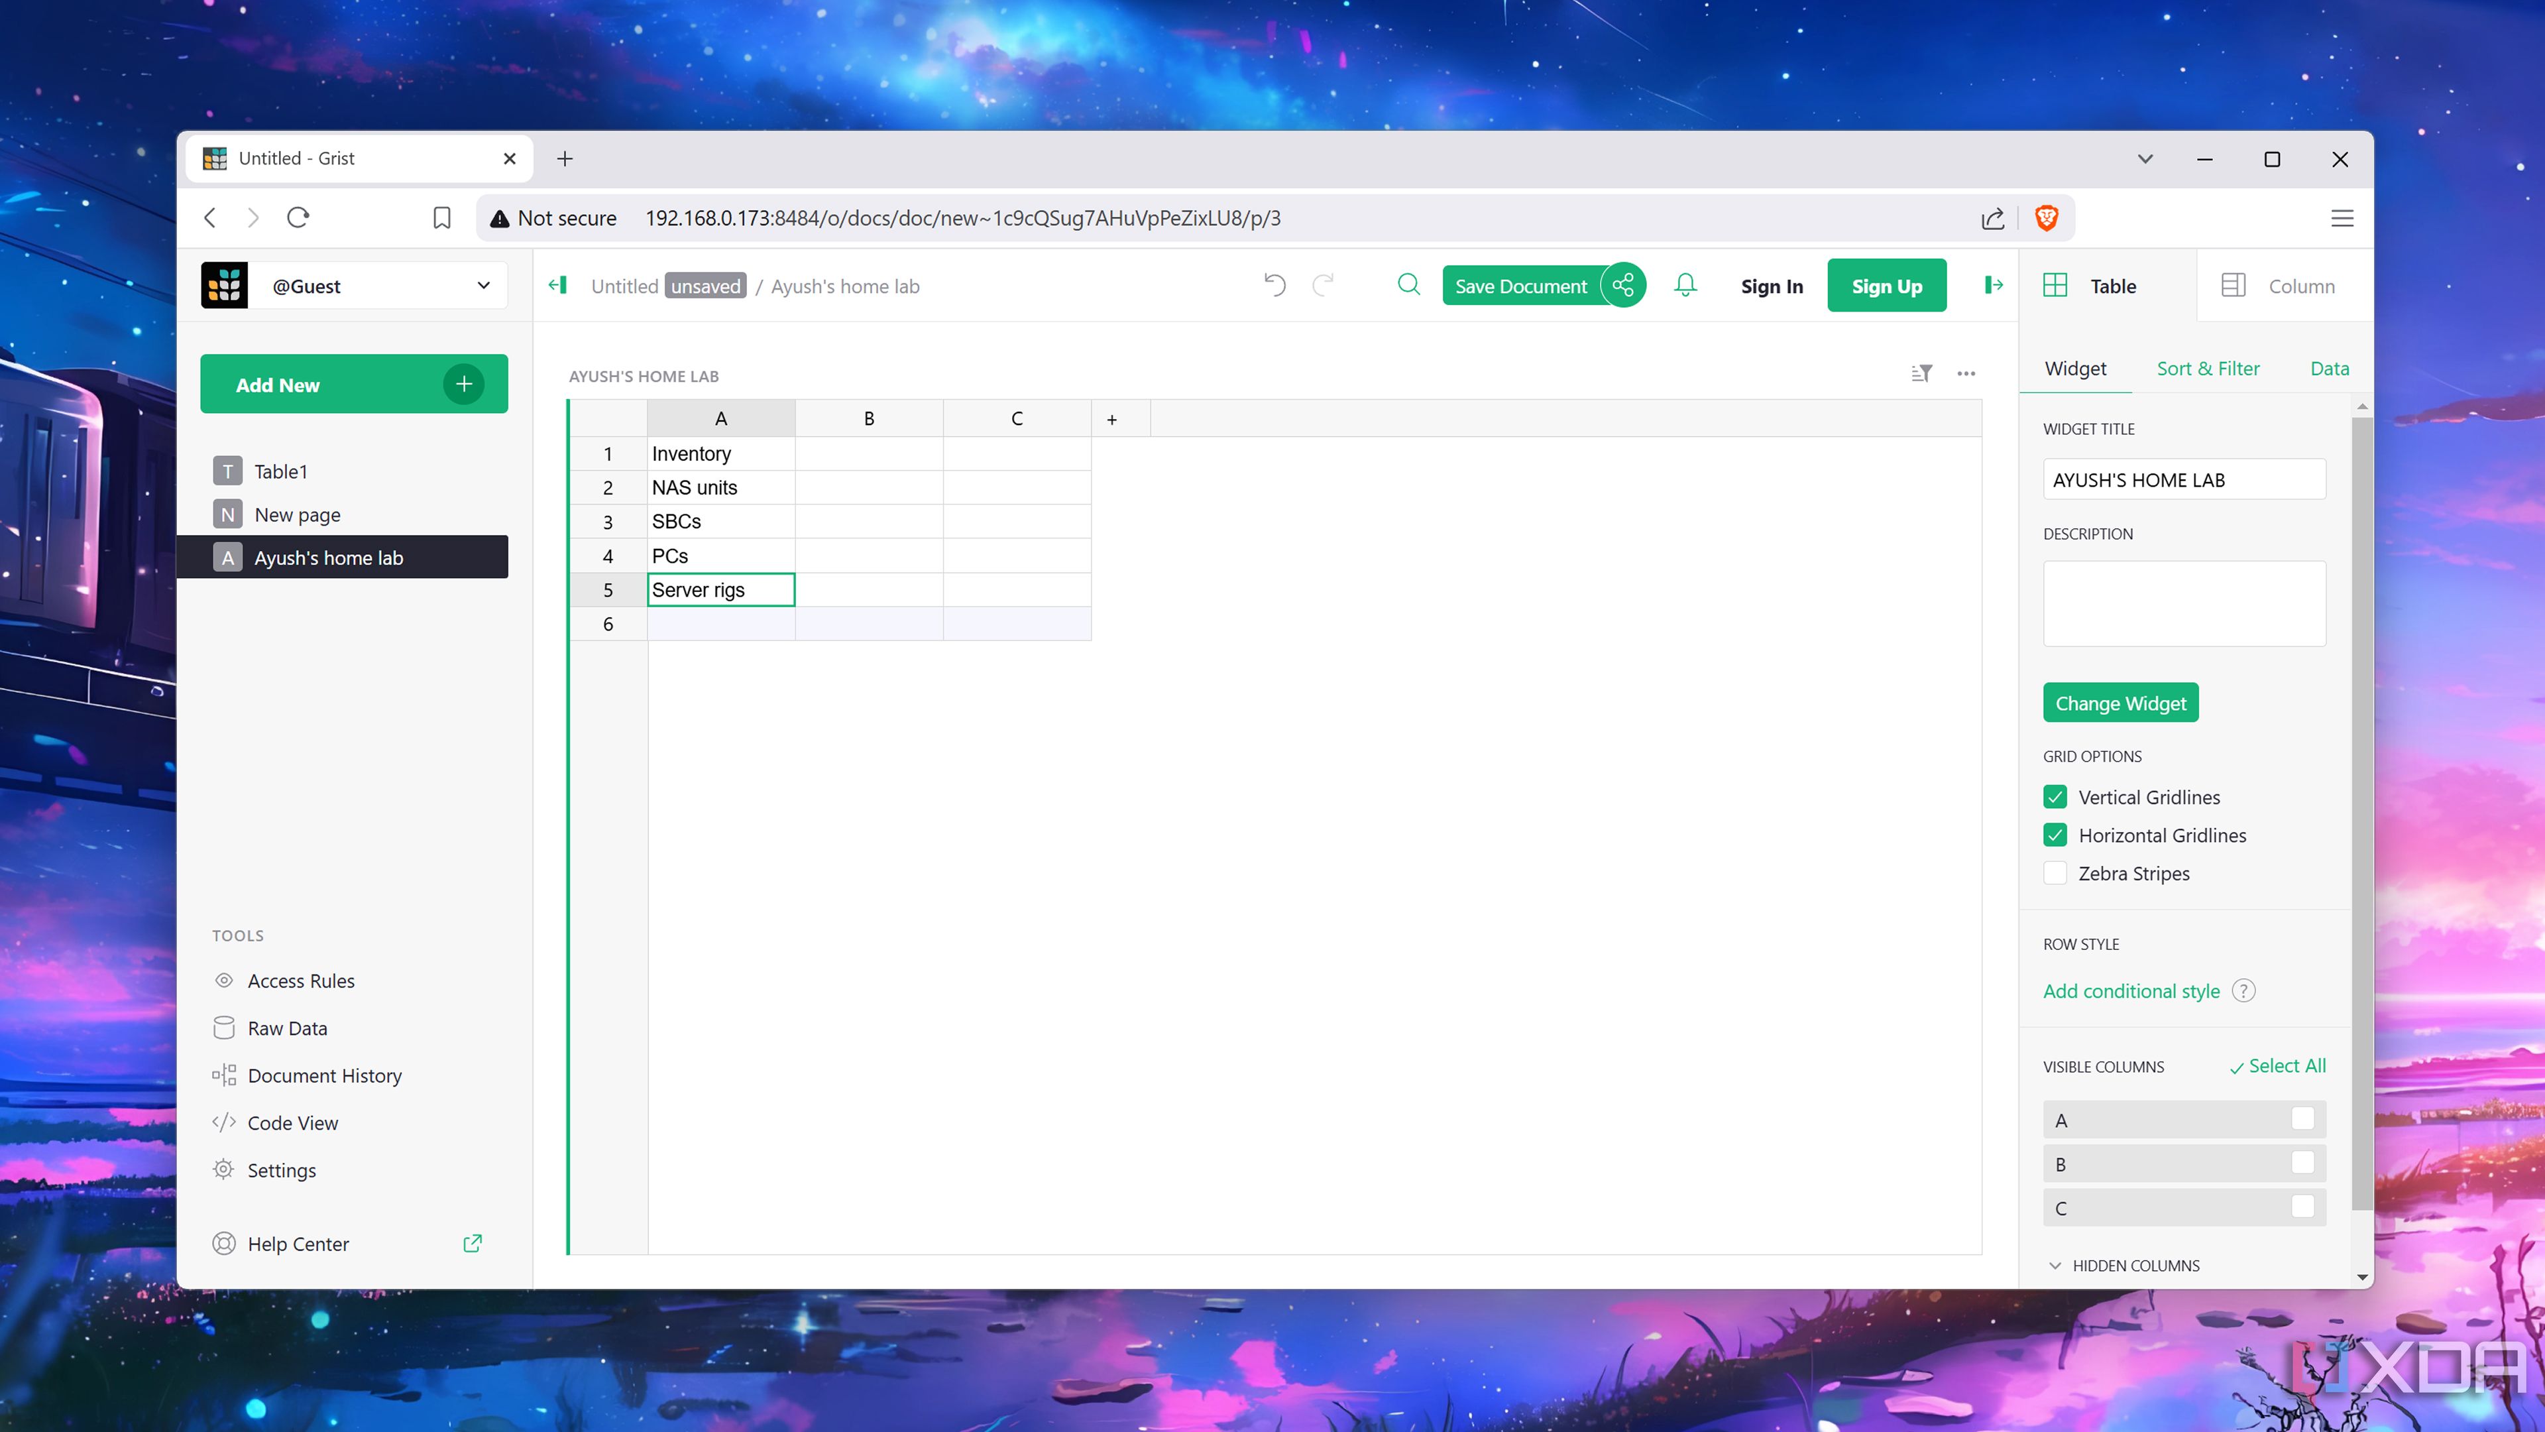Disable the Vertical Gridlines checkbox
The height and width of the screenshot is (1432, 2545).
click(2056, 796)
